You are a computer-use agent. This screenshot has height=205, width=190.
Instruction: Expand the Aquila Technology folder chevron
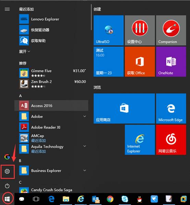point(85,146)
